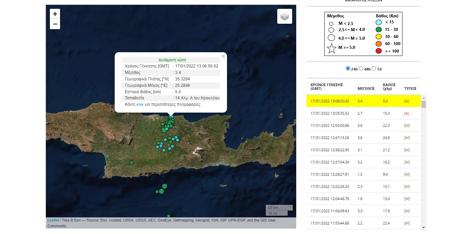The height and width of the screenshot is (234, 472).
Task: Follow the "κλικ" link for more information
Action: 140,104
